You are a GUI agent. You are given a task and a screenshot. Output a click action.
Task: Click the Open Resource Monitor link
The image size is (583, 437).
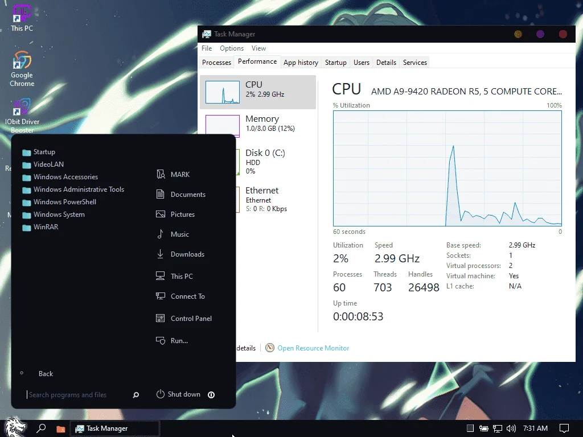[x=313, y=348]
